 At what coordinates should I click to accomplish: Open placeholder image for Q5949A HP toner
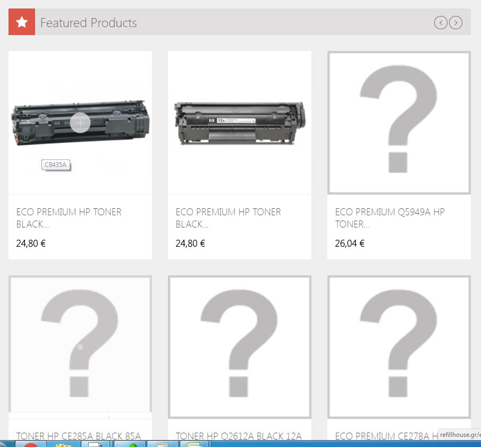pos(399,123)
